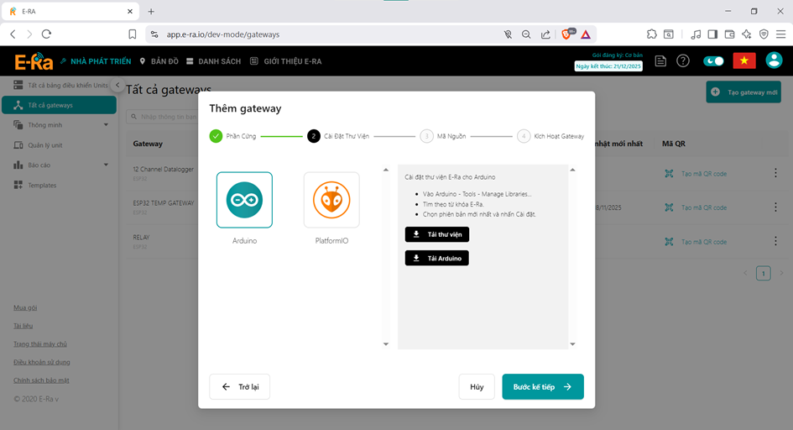Select the Arduino library option

pyautogui.click(x=244, y=200)
